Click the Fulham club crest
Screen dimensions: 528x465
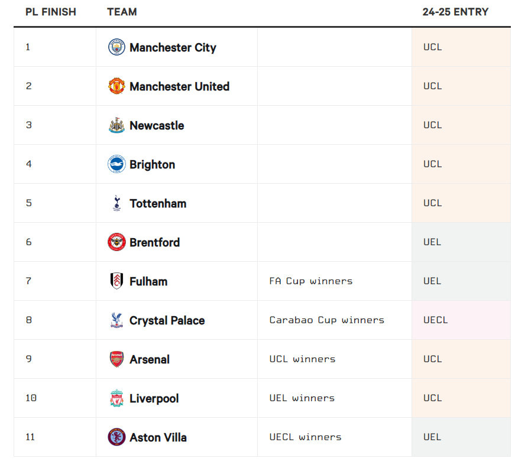tap(116, 281)
